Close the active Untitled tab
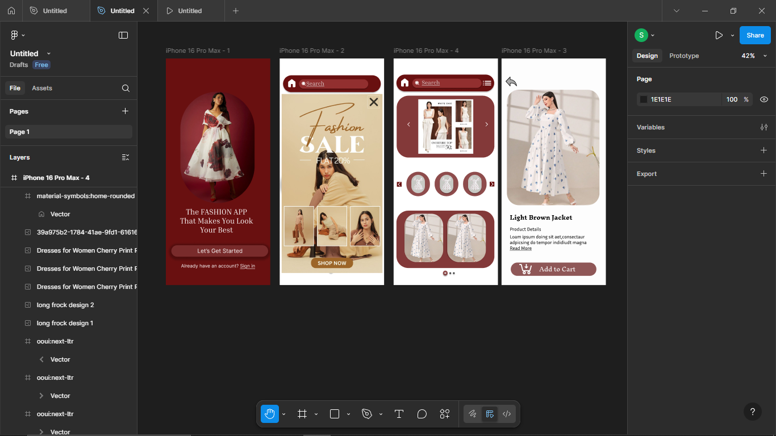 coord(146,11)
